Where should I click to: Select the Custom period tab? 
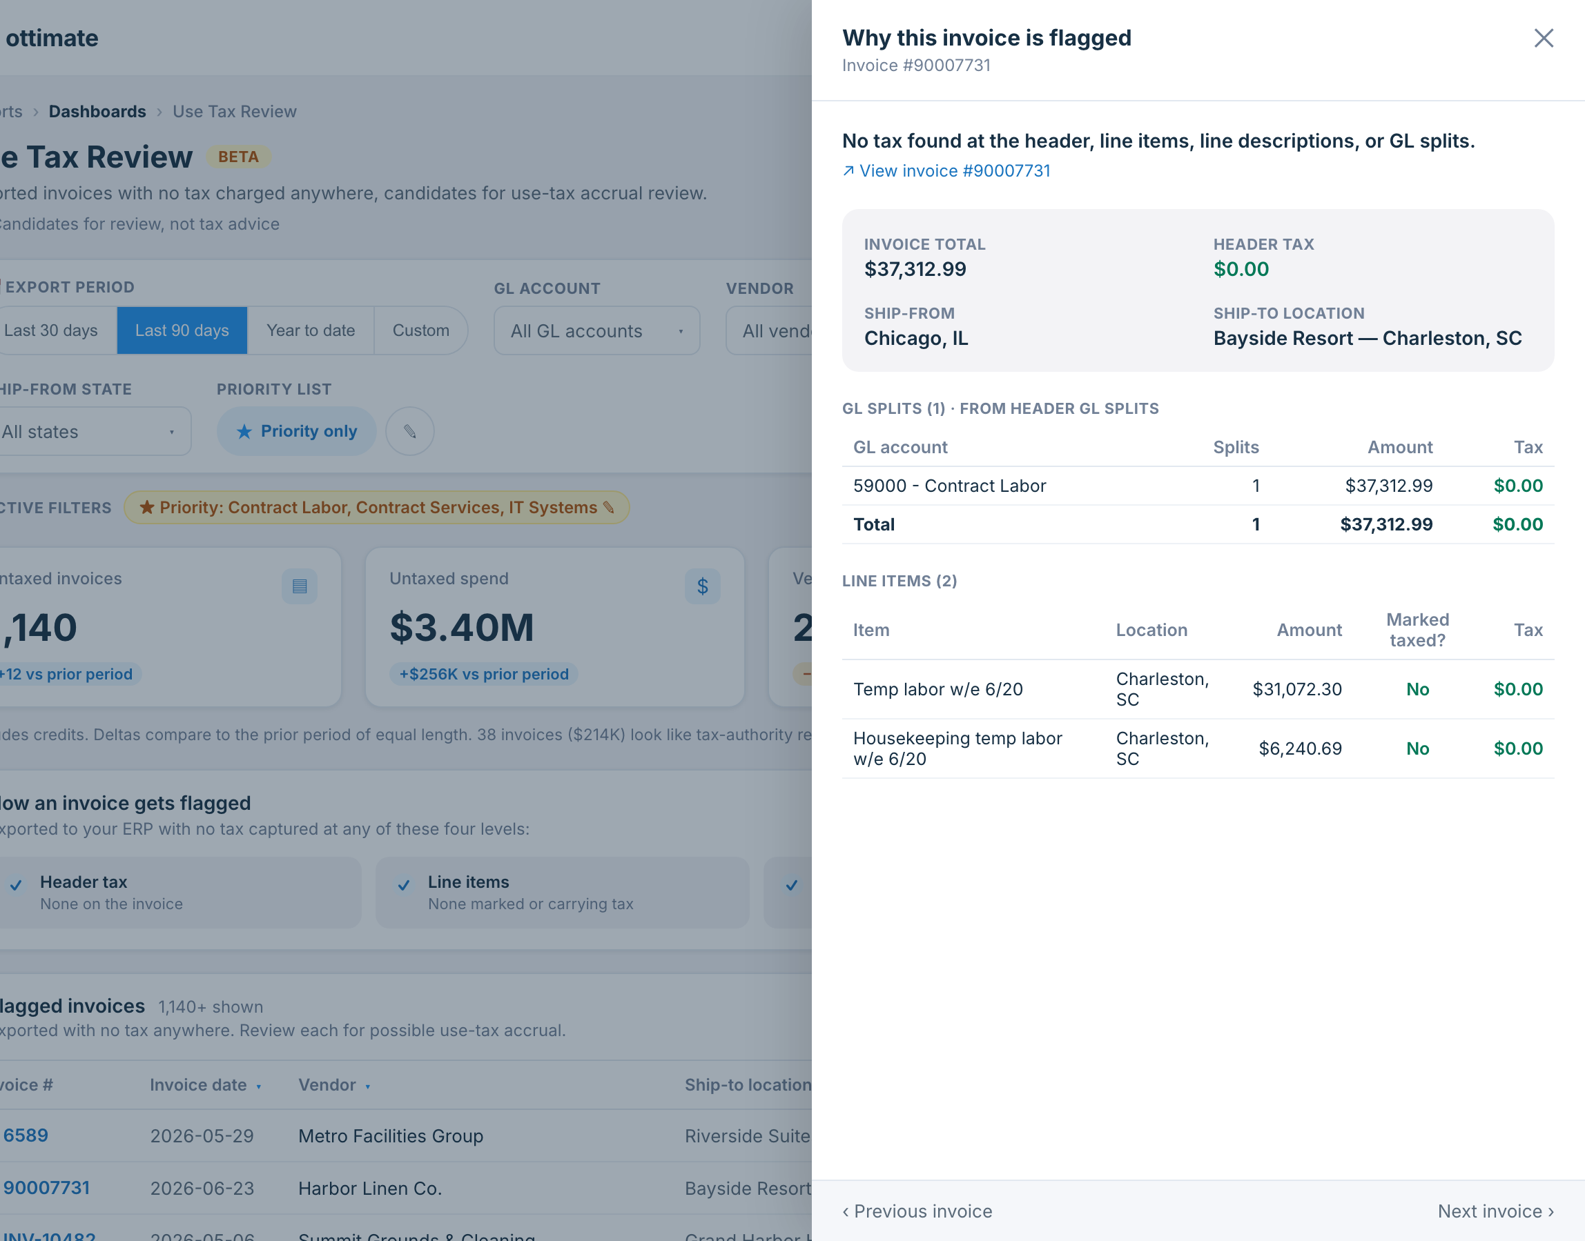421,330
